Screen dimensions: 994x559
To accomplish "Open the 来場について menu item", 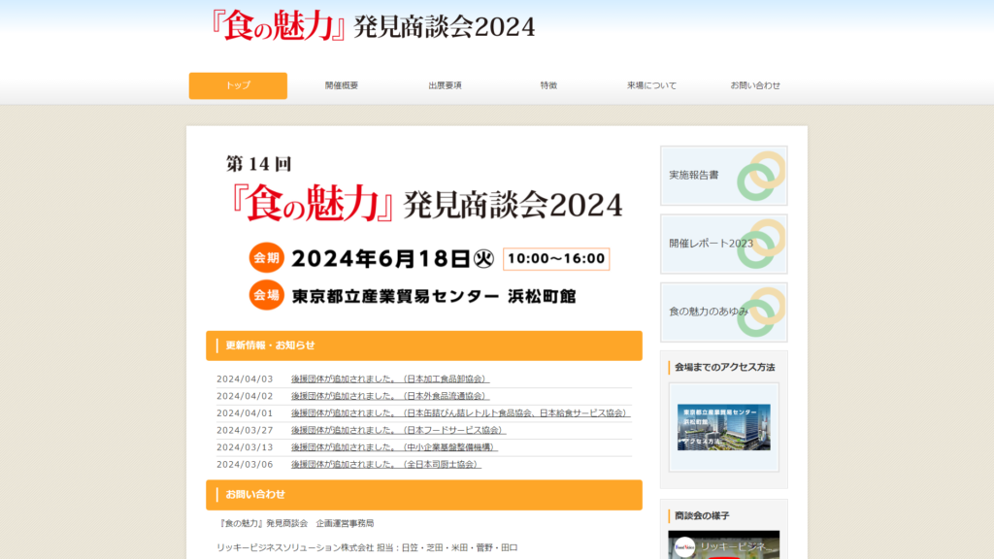I will [651, 85].
